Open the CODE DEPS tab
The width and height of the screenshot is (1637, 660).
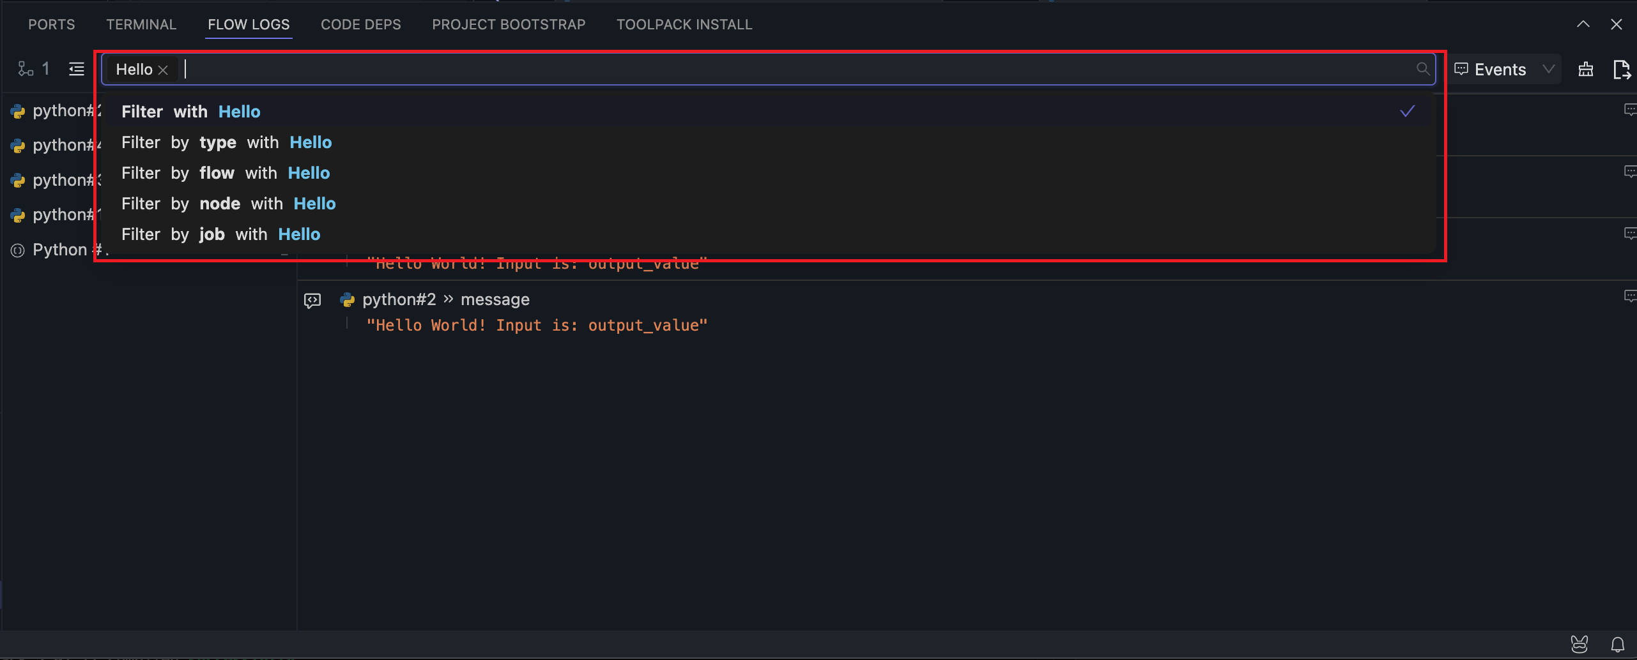[360, 24]
